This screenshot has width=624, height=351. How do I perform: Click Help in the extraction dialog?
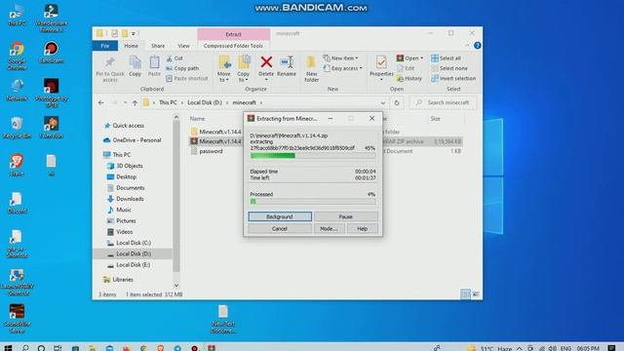pos(362,229)
